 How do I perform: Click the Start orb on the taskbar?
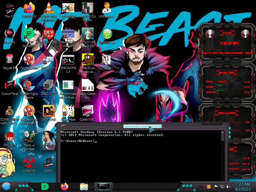pos(7,187)
